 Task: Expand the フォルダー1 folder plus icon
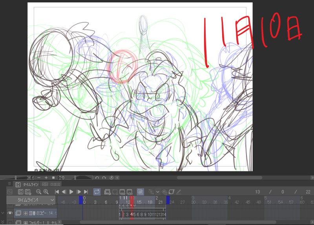click(26, 223)
